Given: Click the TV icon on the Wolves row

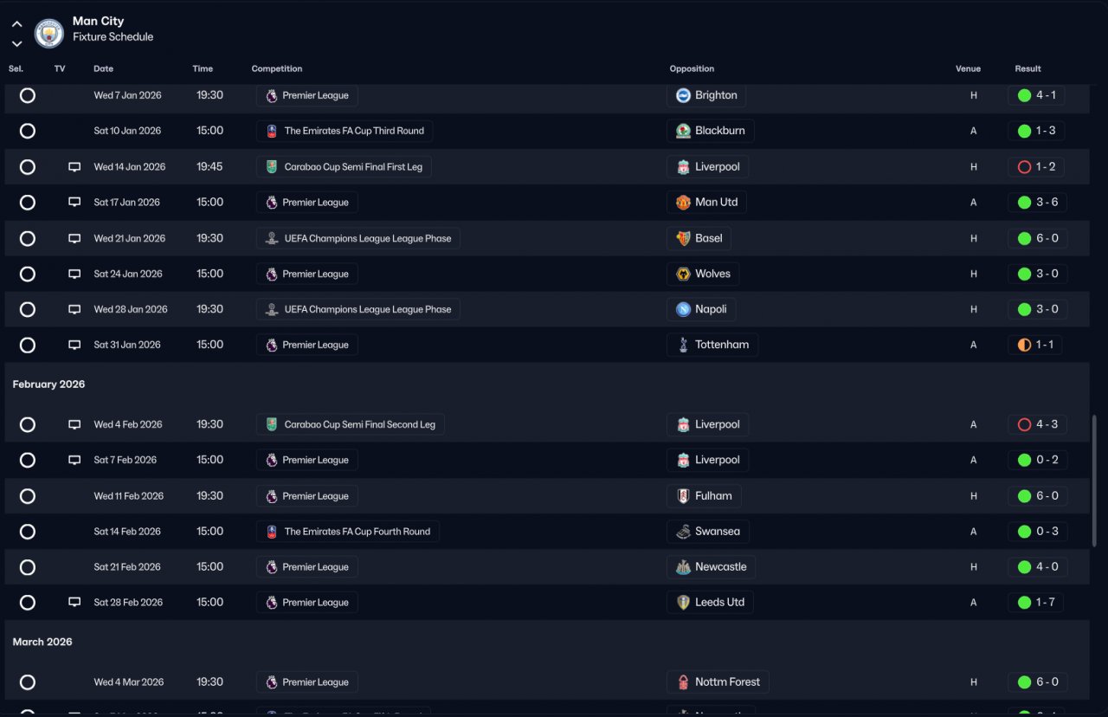Looking at the screenshot, I should pos(74,274).
